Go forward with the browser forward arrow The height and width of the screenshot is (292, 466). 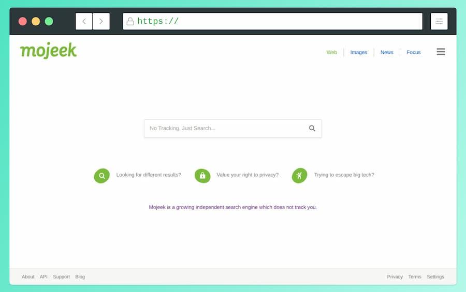coord(101,21)
